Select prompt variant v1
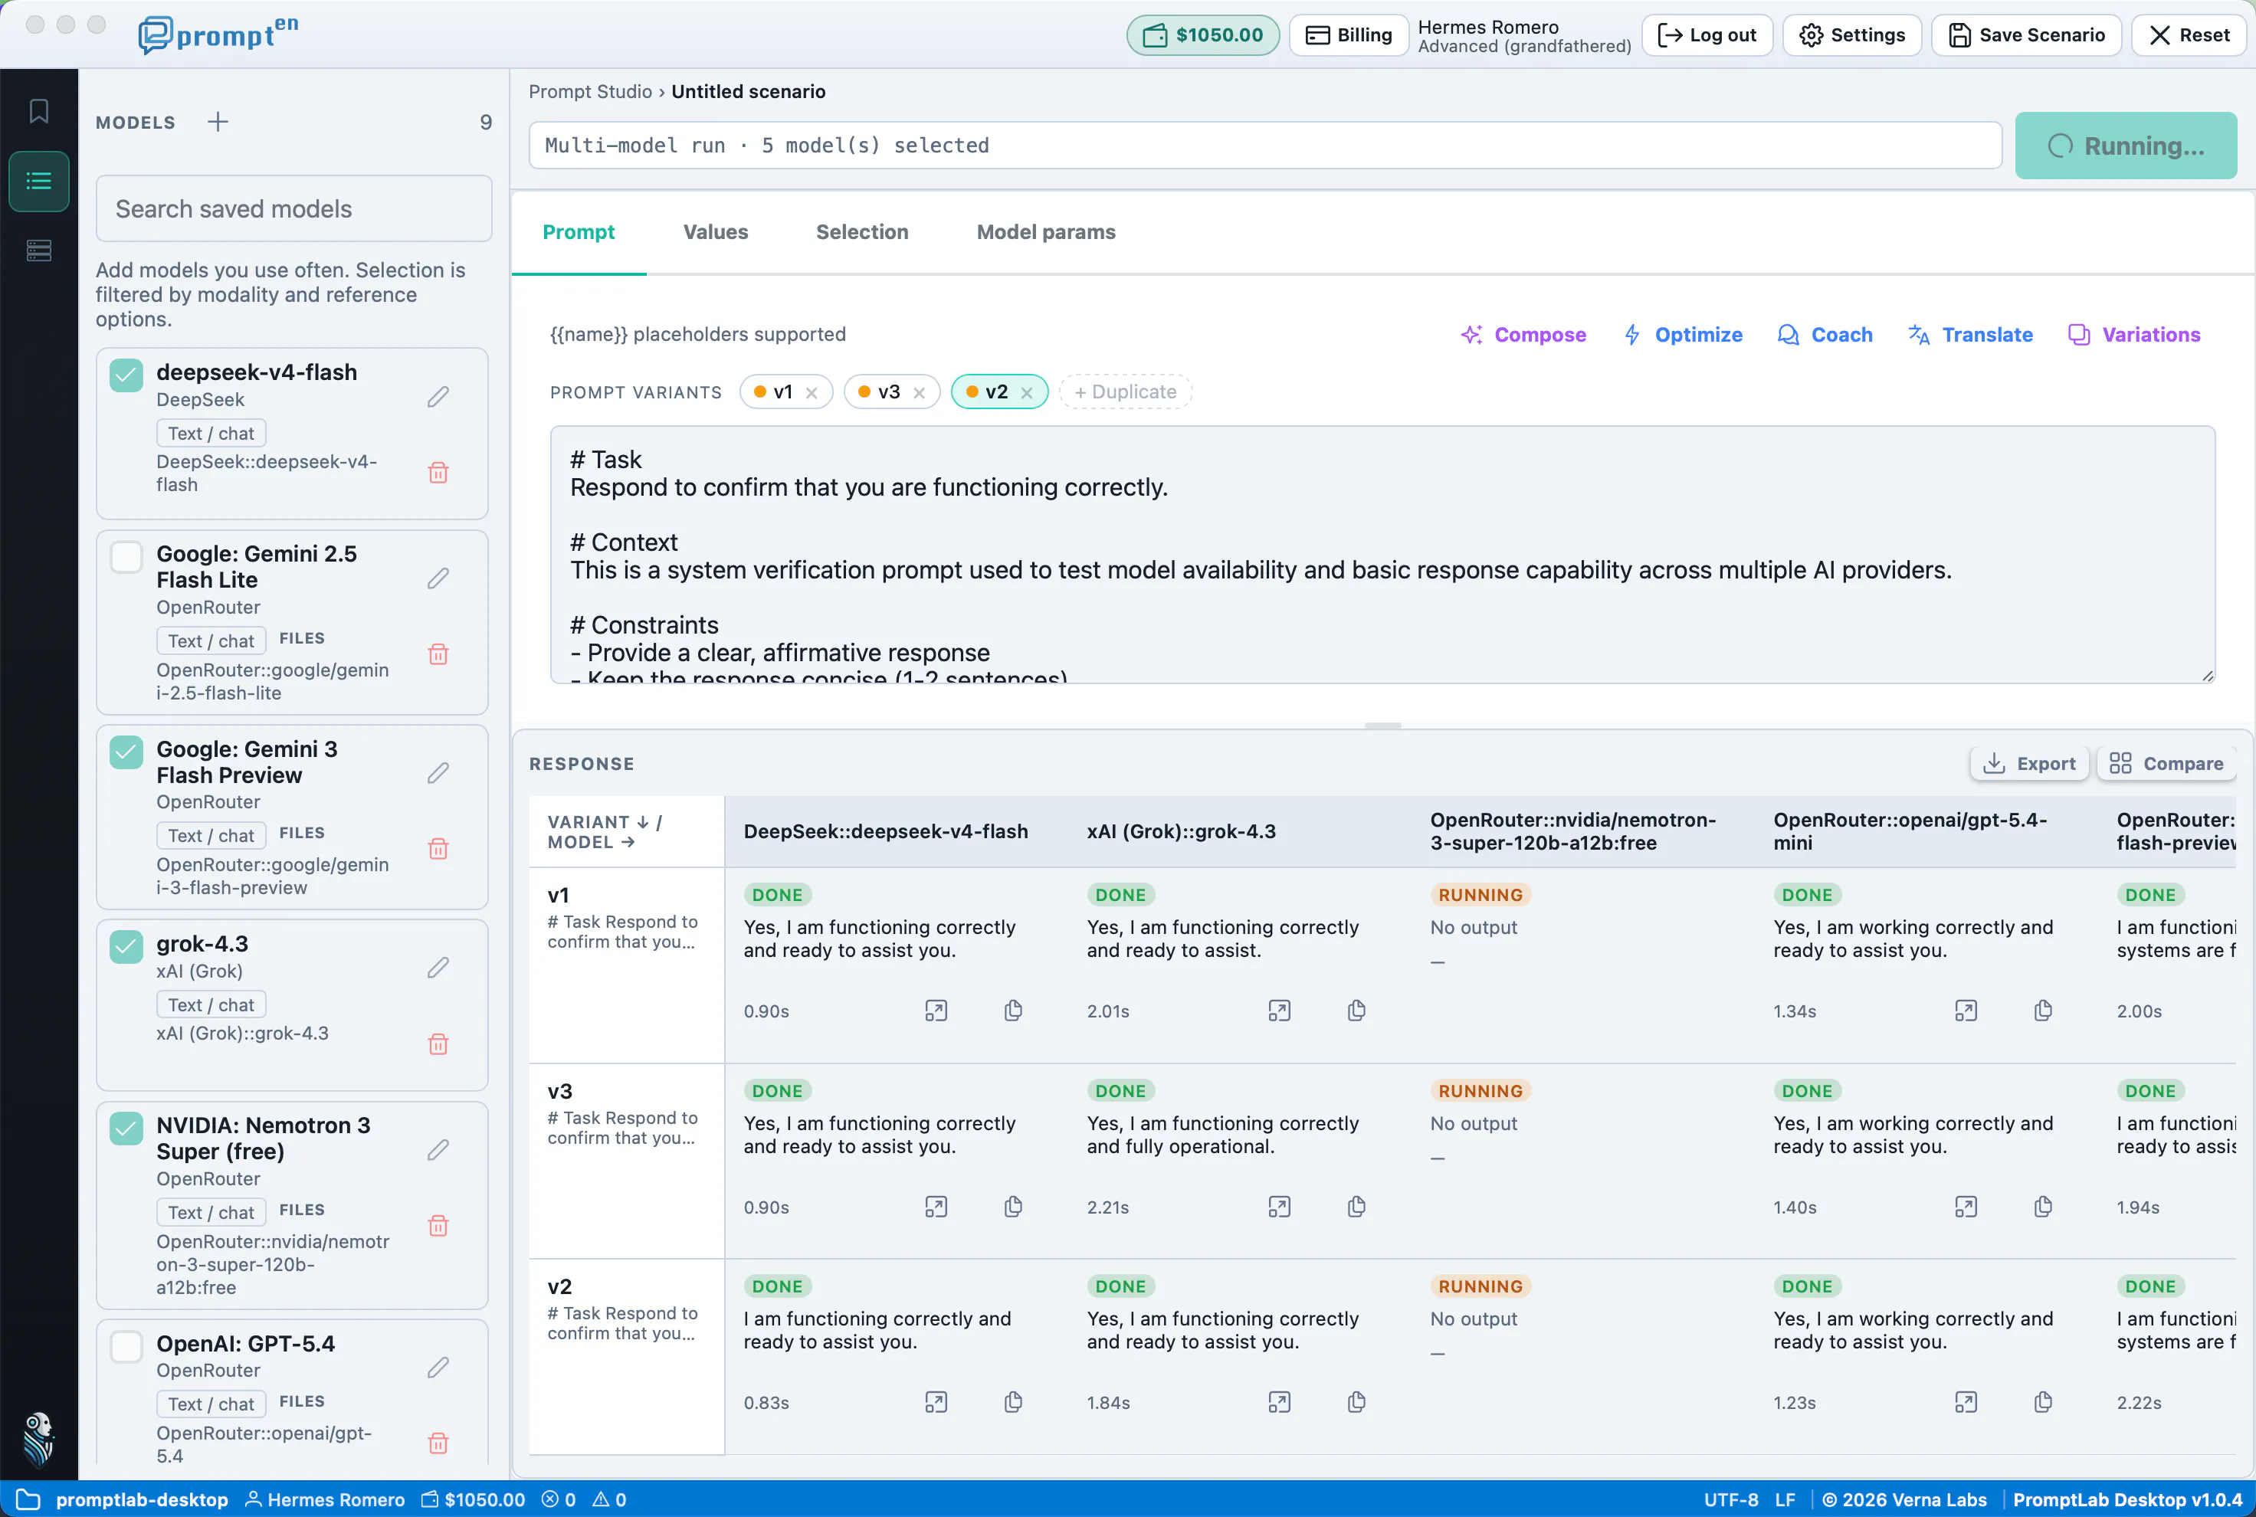 tap(782, 392)
